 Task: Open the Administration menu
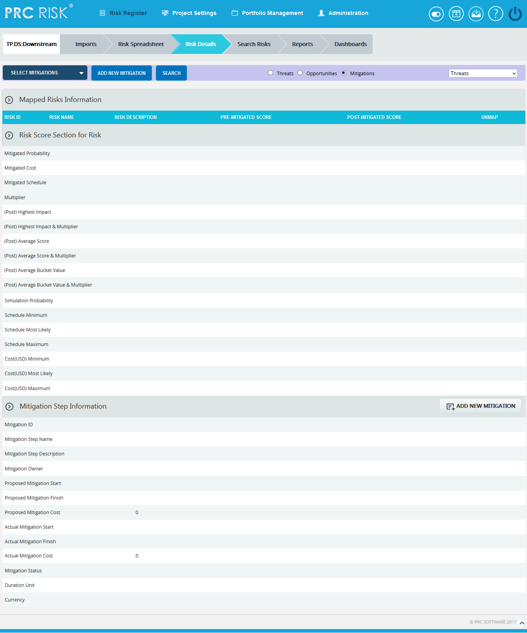click(348, 13)
